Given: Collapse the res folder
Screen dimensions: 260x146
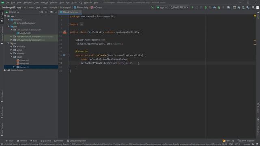Looking at the screenshot, I should click(8, 43).
